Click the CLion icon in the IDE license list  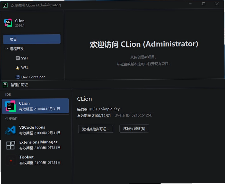pyautogui.click(x=10, y=106)
